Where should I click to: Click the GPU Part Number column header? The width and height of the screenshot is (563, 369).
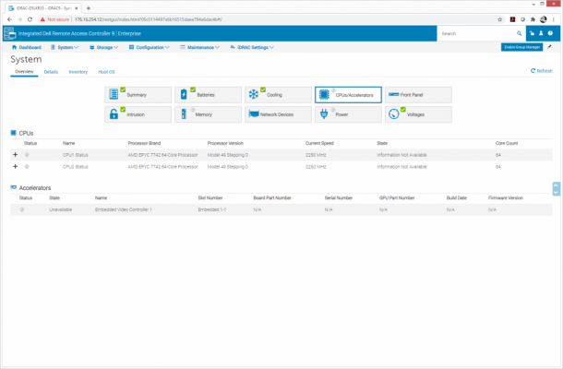click(x=397, y=197)
